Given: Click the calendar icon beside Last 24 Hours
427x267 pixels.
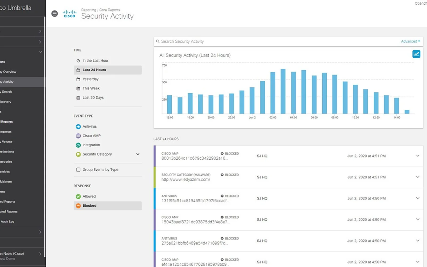Looking at the screenshot, I should [x=78, y=70].
